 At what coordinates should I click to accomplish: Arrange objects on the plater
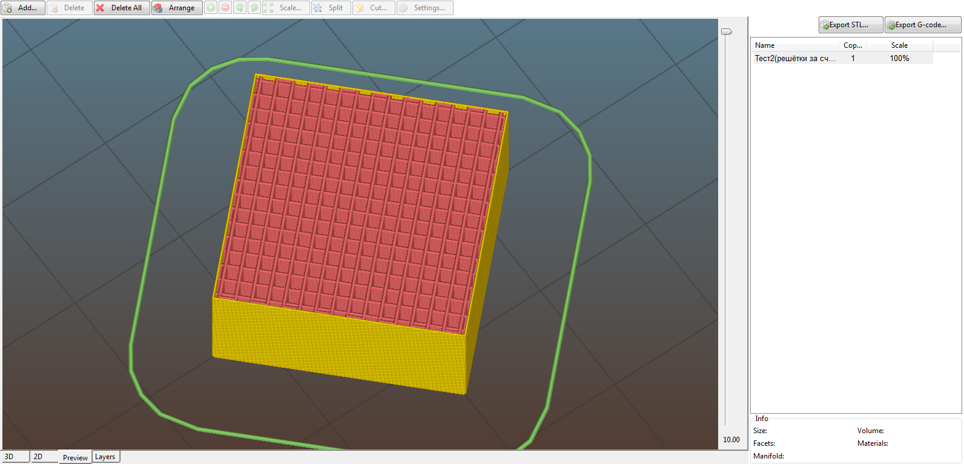[x=177, y=8]
